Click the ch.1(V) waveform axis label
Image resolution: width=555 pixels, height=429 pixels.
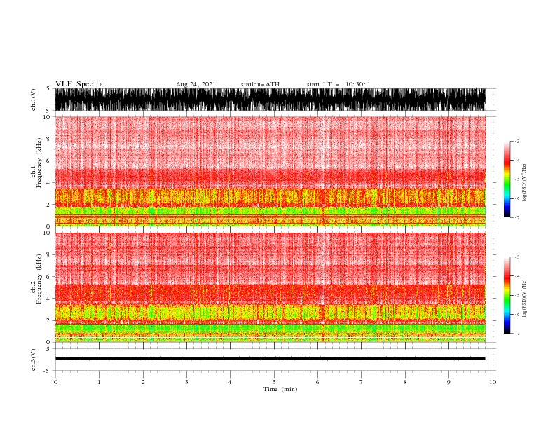[x=34, y=100]
